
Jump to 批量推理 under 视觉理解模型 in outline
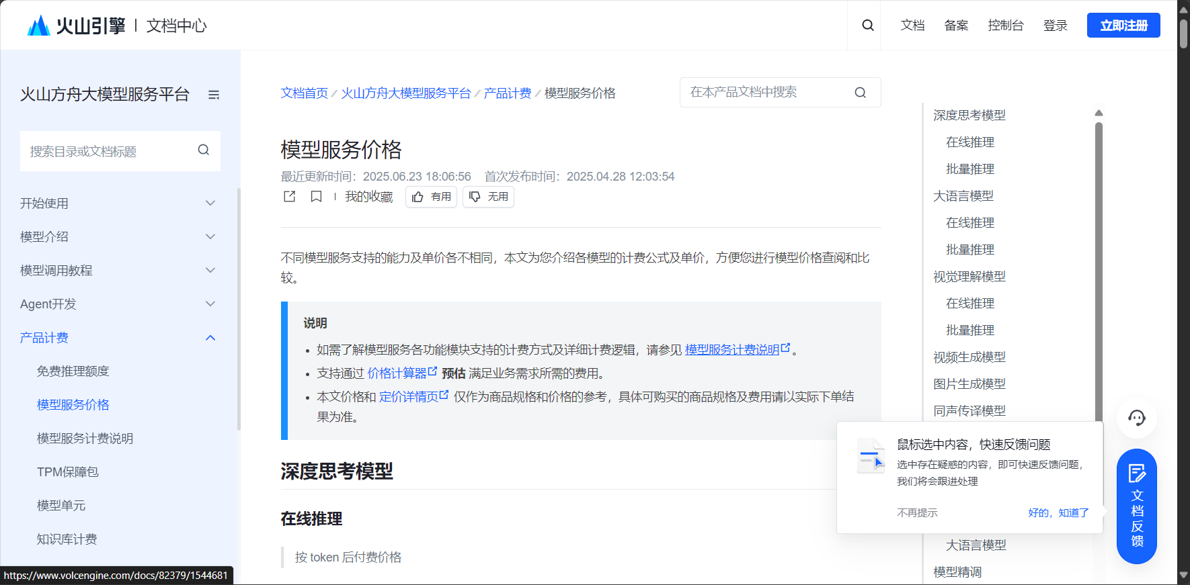tap(969, 330)
